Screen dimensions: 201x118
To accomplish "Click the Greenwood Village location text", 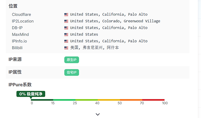I will point(142,21).
